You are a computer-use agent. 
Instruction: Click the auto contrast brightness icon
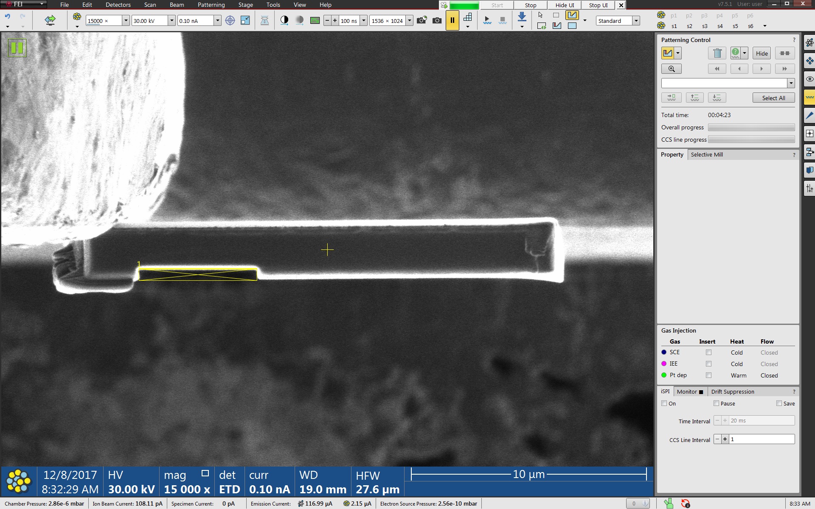[284, 20]
